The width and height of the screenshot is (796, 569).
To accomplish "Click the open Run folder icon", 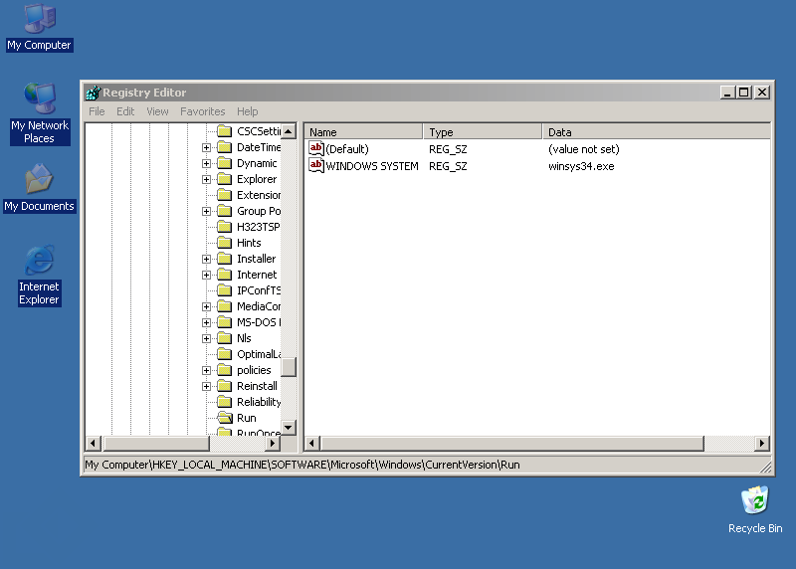I will pos(225,418).
